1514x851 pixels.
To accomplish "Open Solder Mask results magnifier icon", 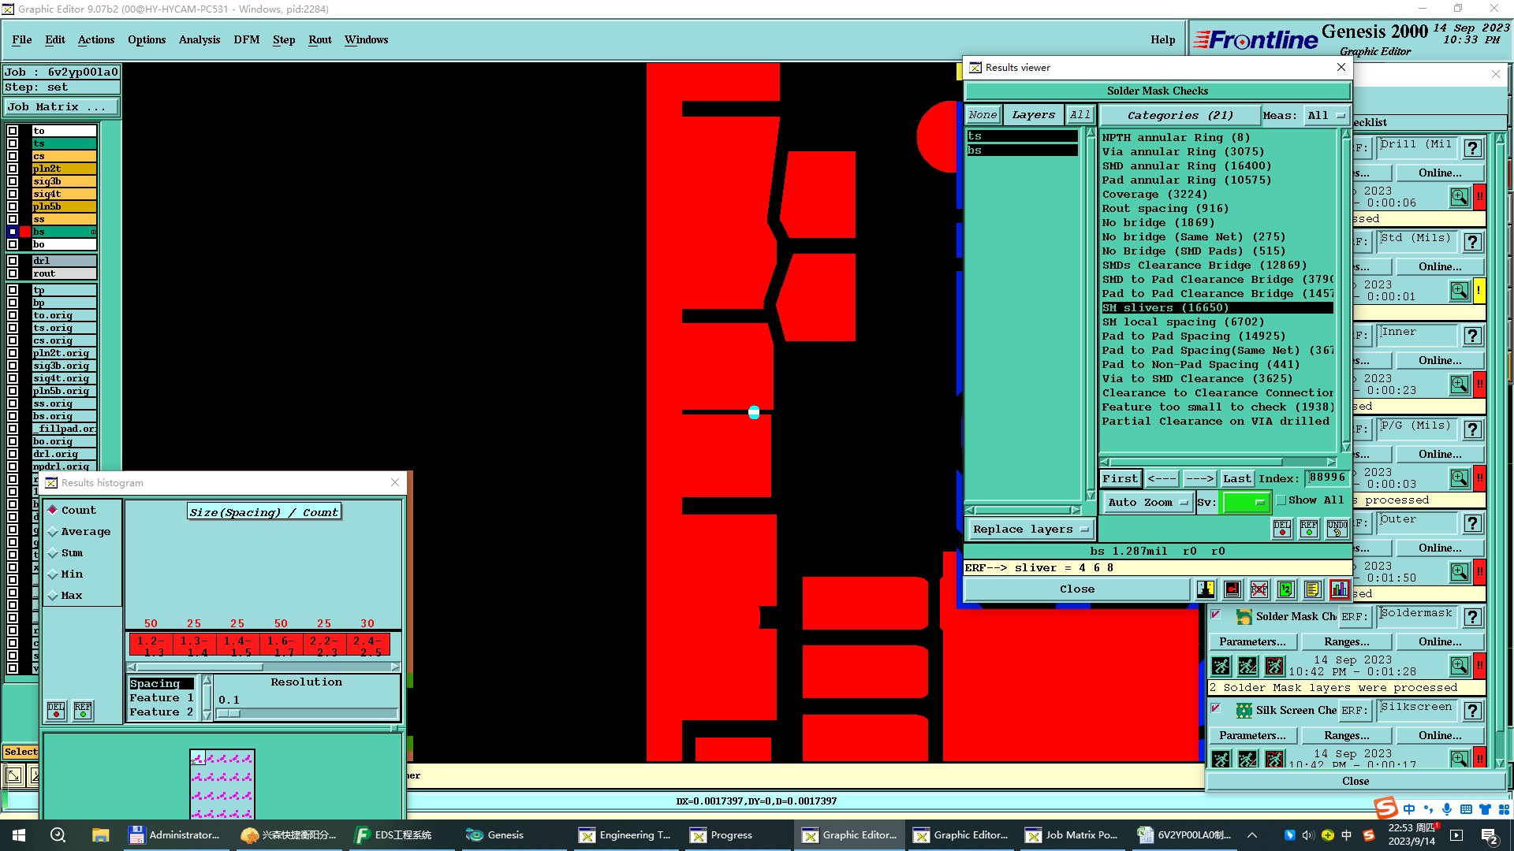I will tap(1459, 666).
